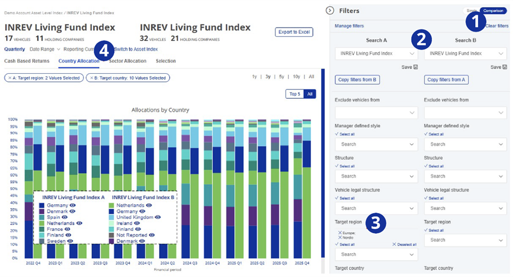
Task: Click the Export to Excel button
Action: 294,32
